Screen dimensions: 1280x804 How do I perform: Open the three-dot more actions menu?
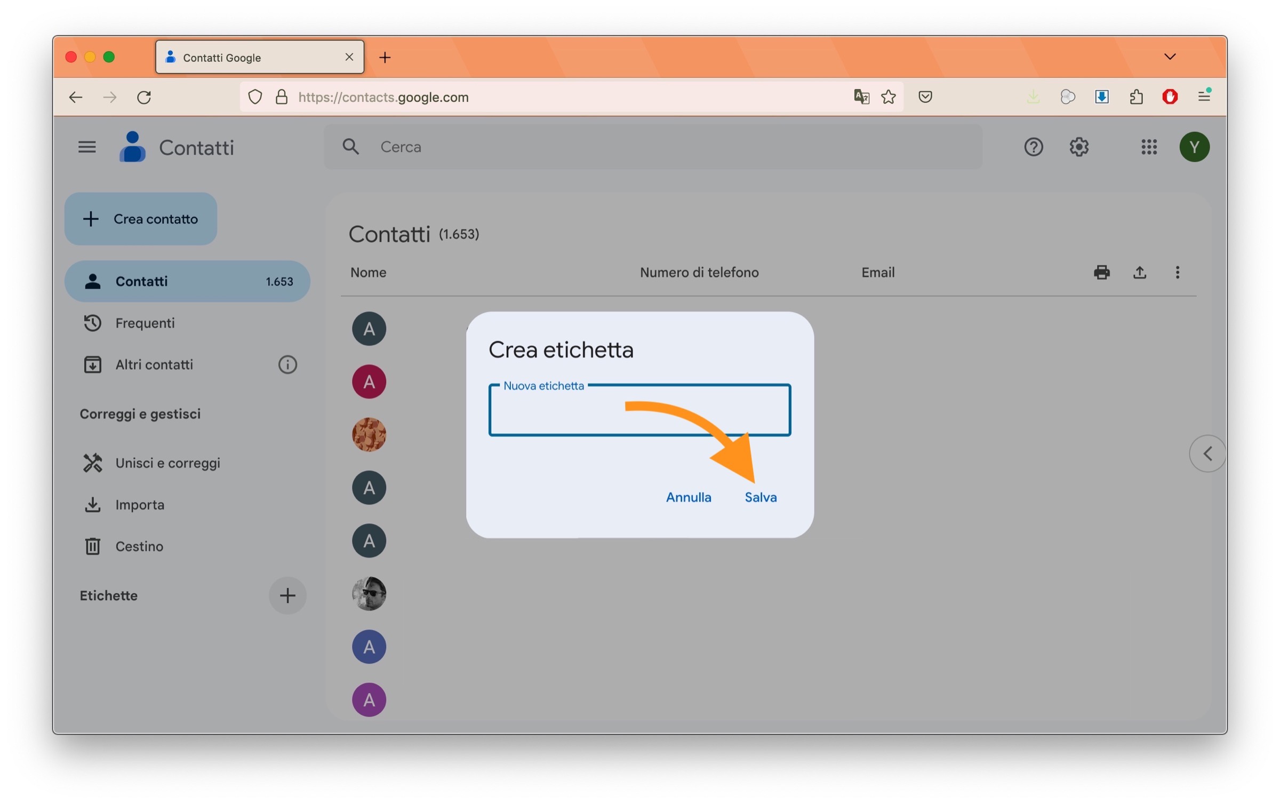tap(1177, 273)
